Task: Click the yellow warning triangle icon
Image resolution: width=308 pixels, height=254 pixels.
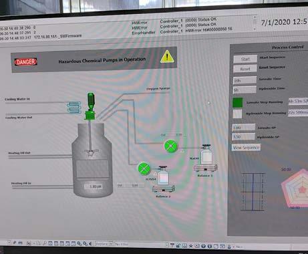Action: pyautogui.click(x=167, y=56)
